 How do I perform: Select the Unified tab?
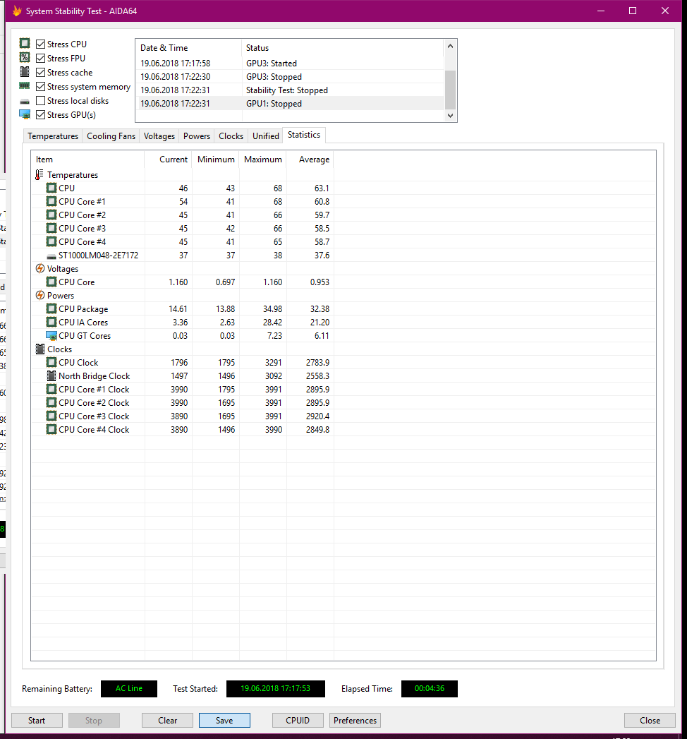pyautogui.click(x=266, y=136)
